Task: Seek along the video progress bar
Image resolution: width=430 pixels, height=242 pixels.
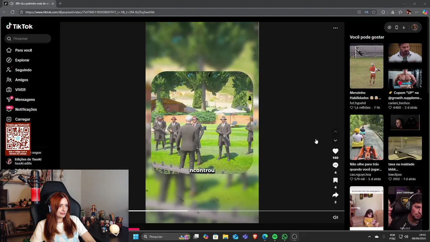Action: pyautogui.click(x=236, y=211)
